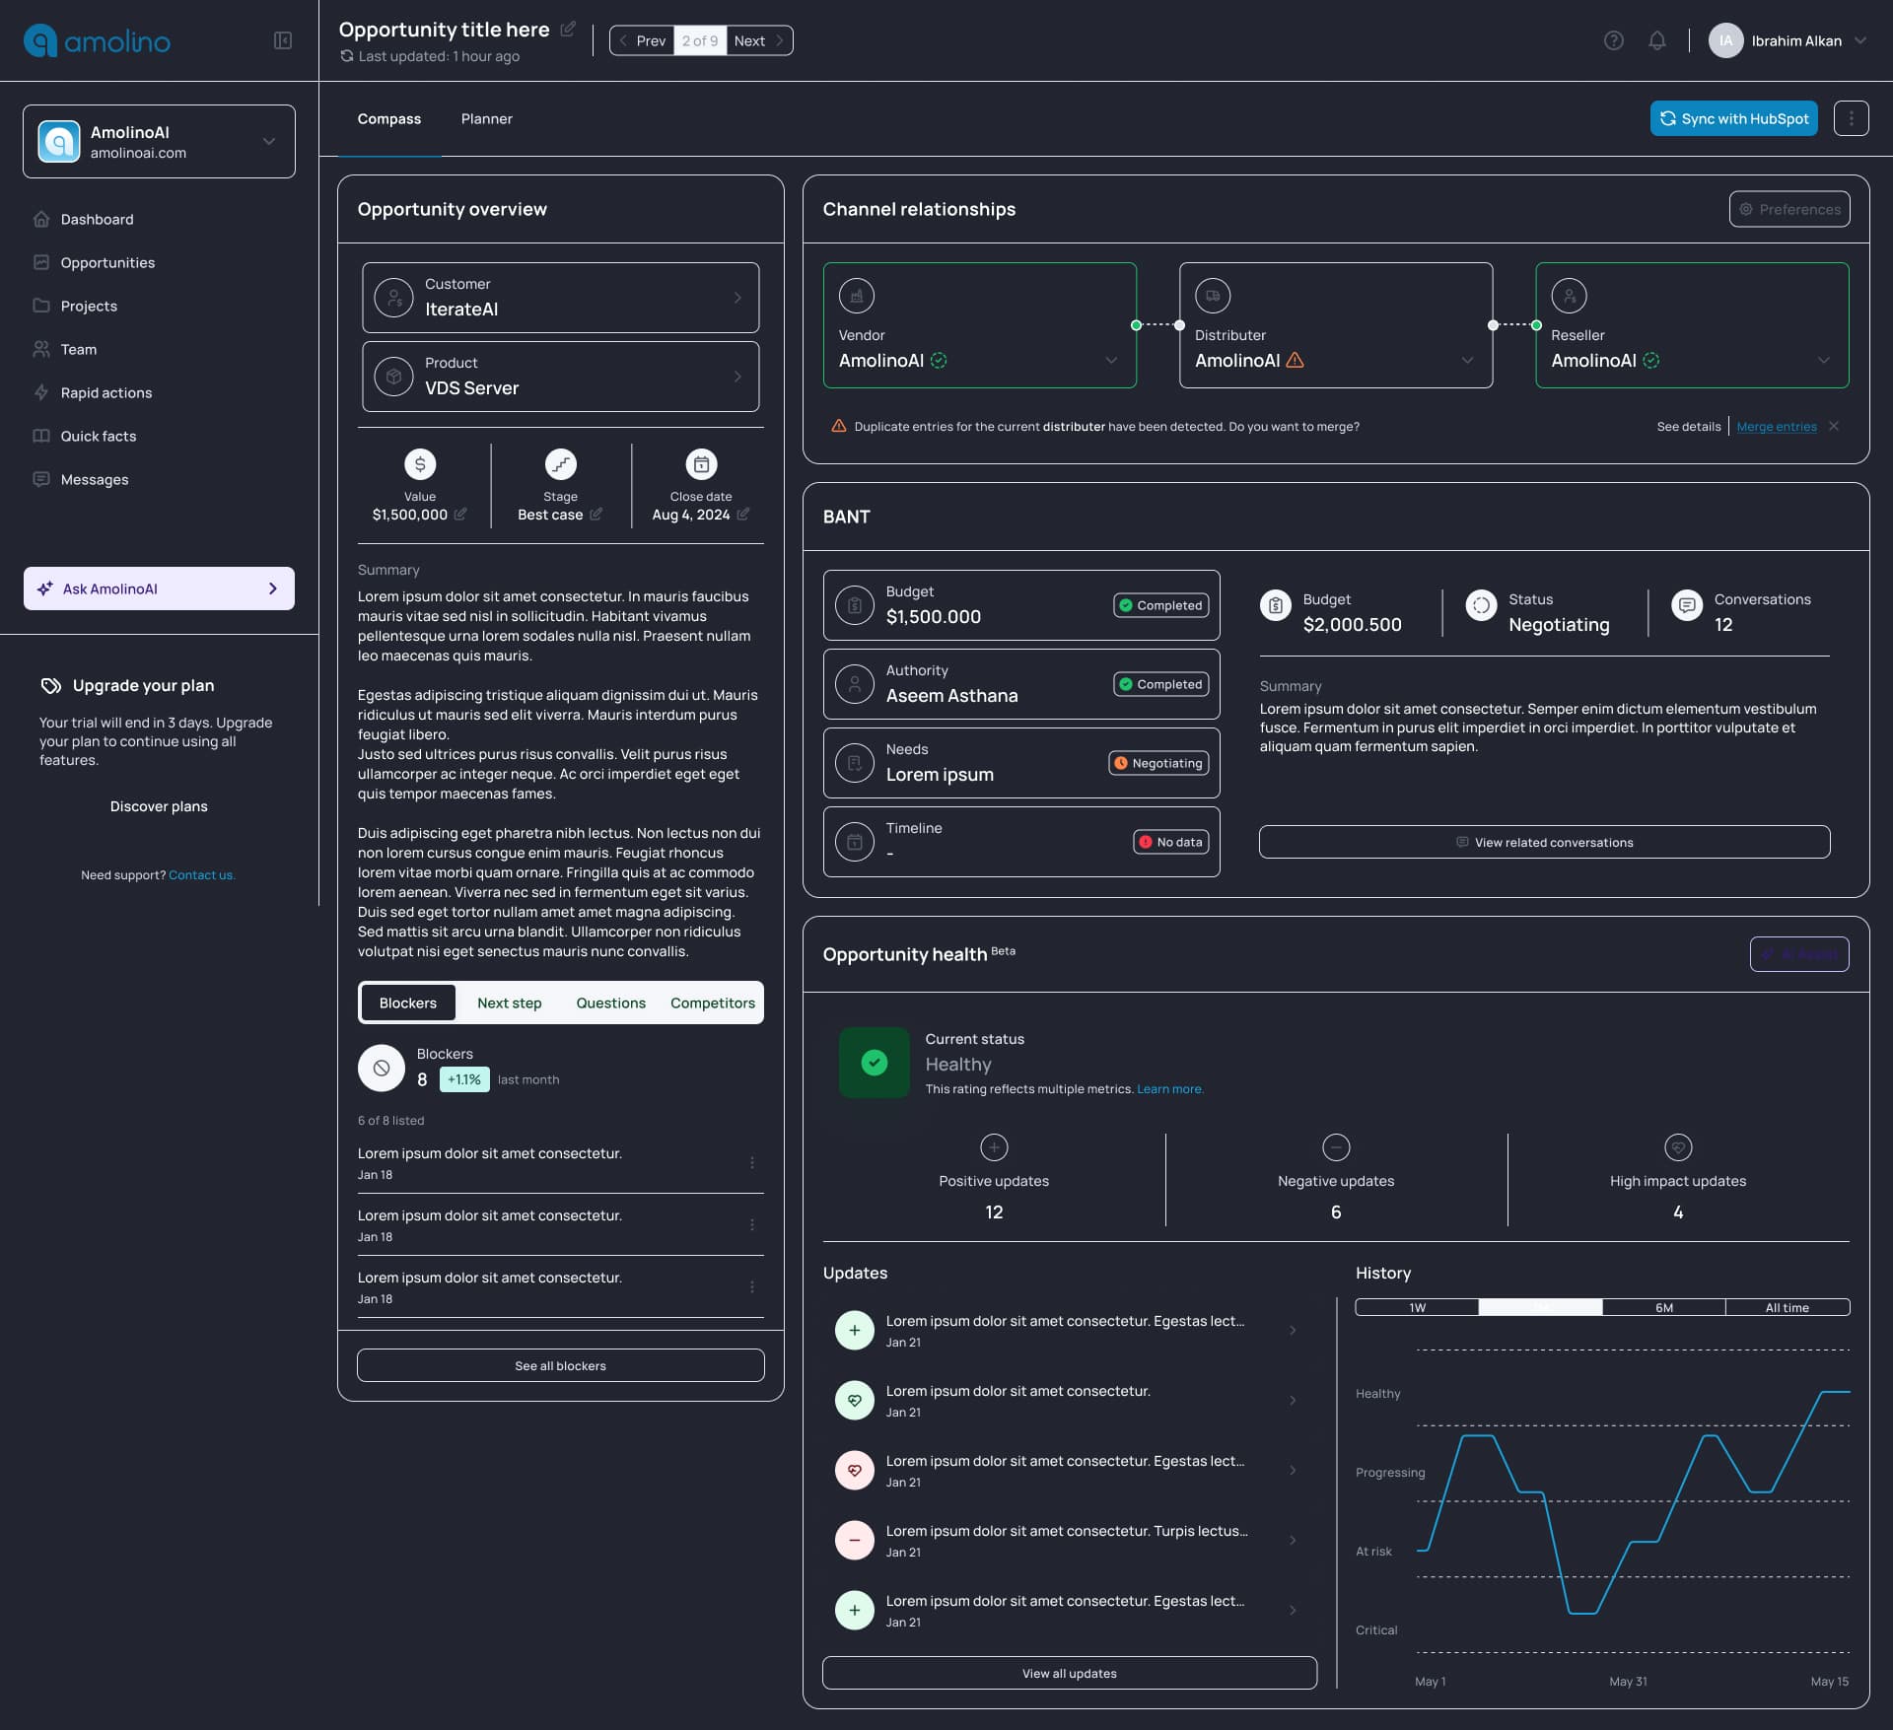Dismiss the duplicate entries warning

point(1834,426)
